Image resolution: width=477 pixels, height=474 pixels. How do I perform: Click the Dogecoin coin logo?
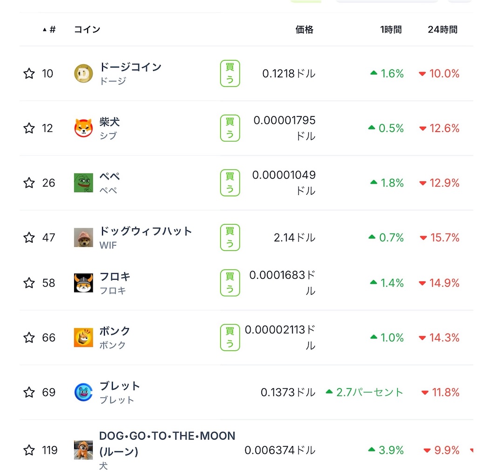pos(83,73)
